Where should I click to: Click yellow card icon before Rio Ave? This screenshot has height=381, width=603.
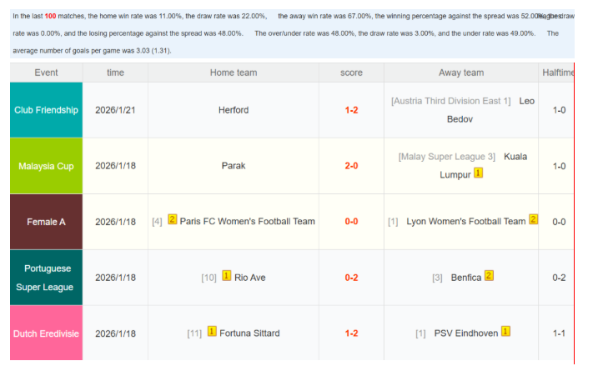point(226,276)
